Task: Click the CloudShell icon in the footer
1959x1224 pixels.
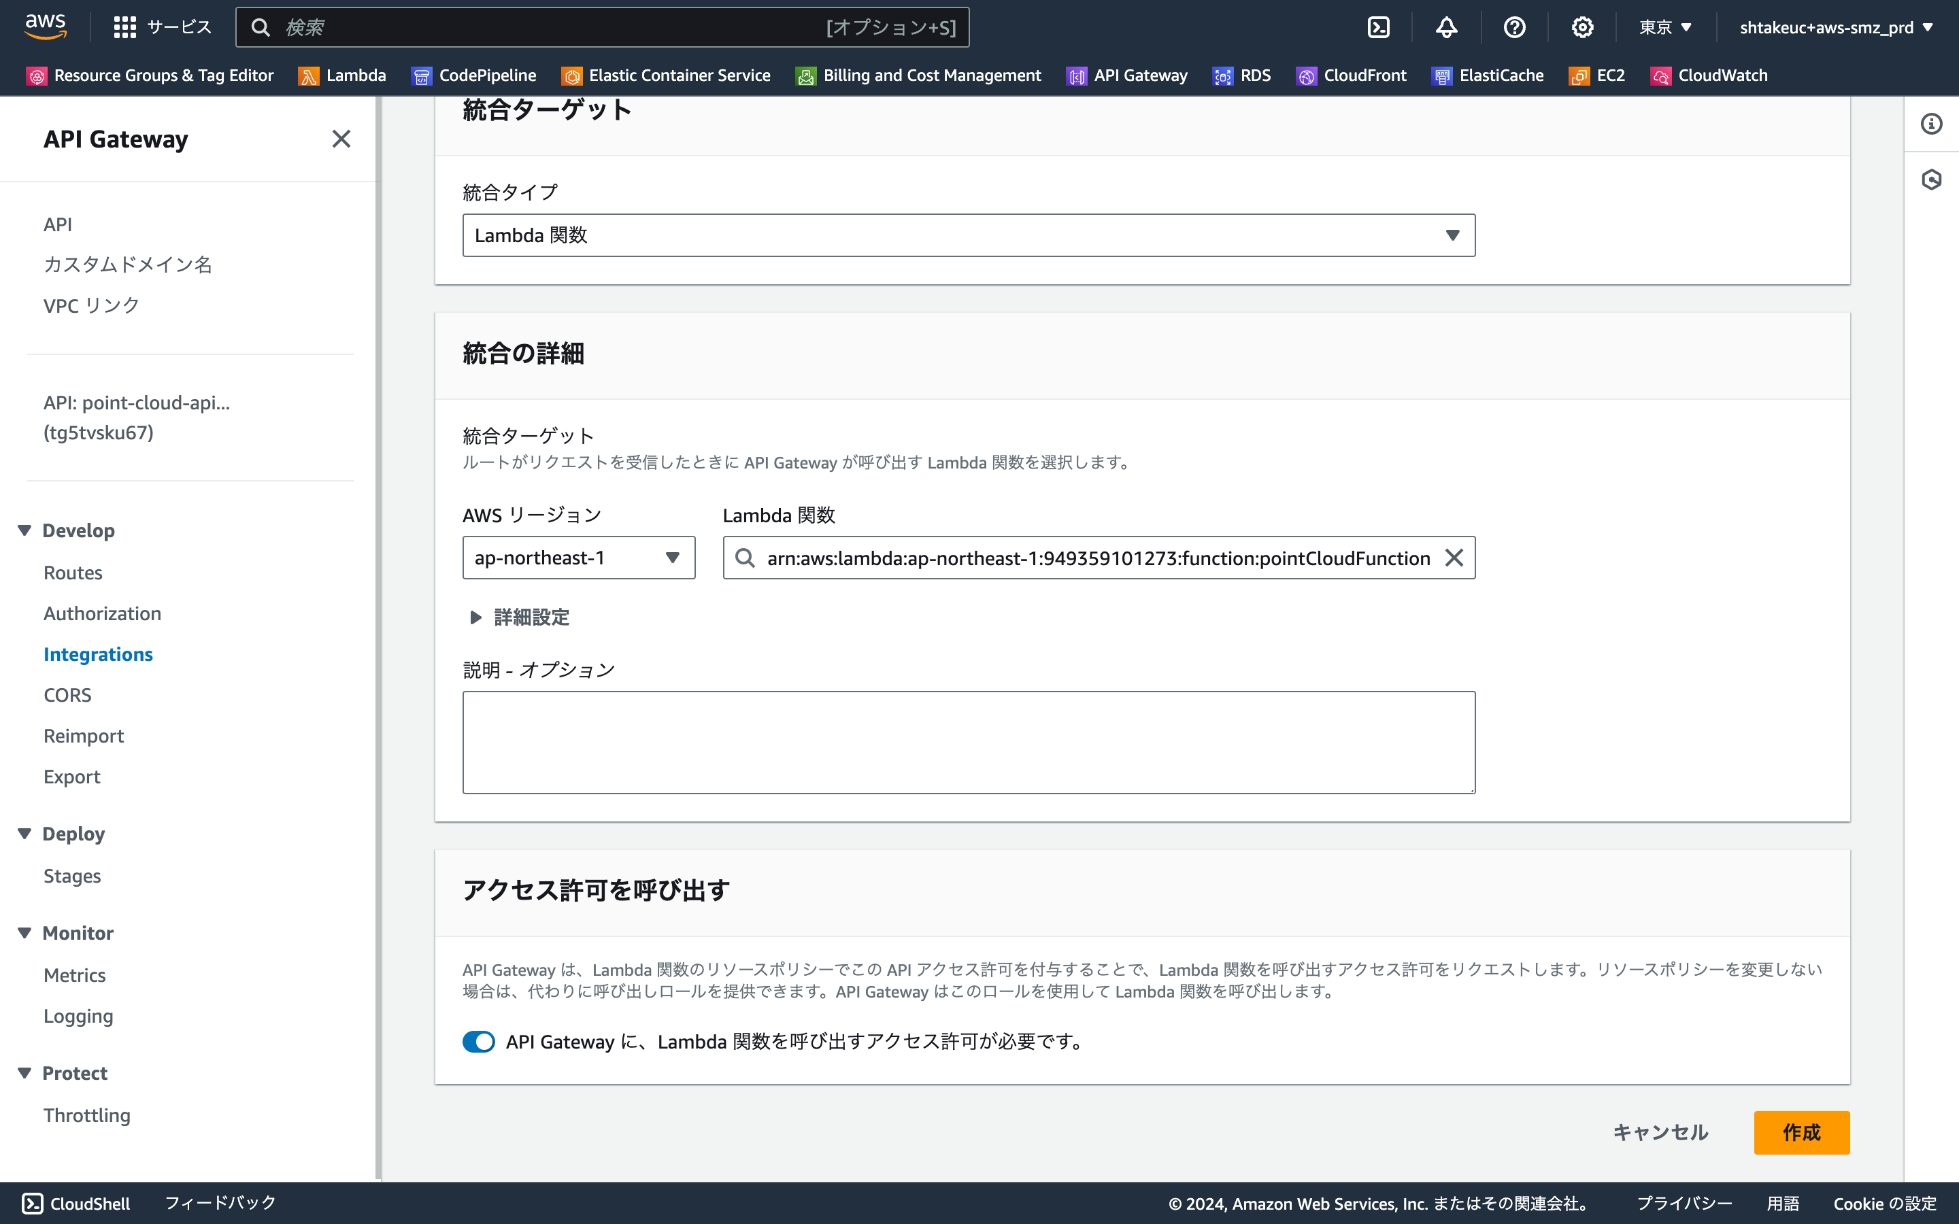Action: (x=33, y=1203)
